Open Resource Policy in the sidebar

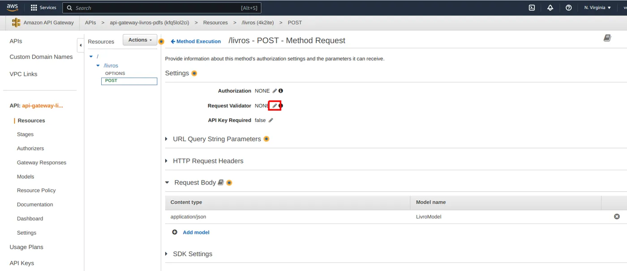point(36,190)
